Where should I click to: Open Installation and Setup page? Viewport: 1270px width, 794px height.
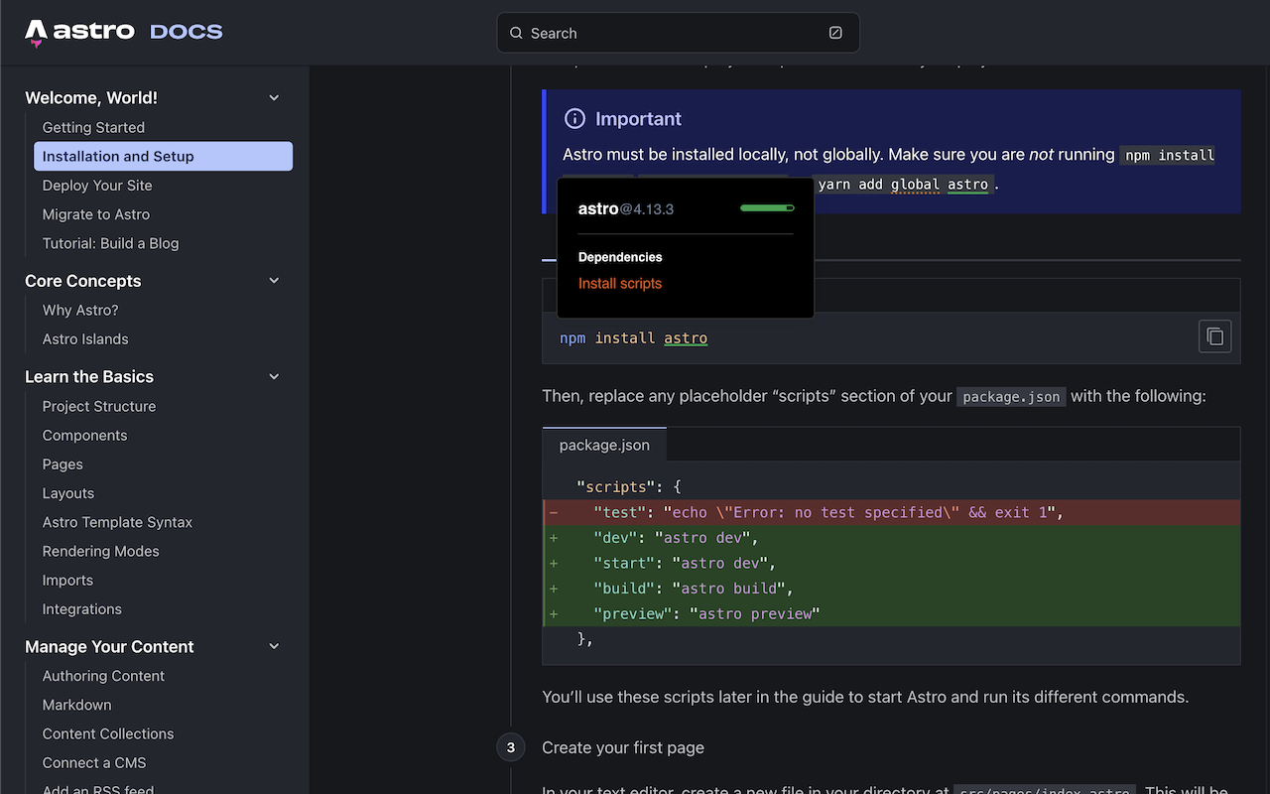(164, 156)
